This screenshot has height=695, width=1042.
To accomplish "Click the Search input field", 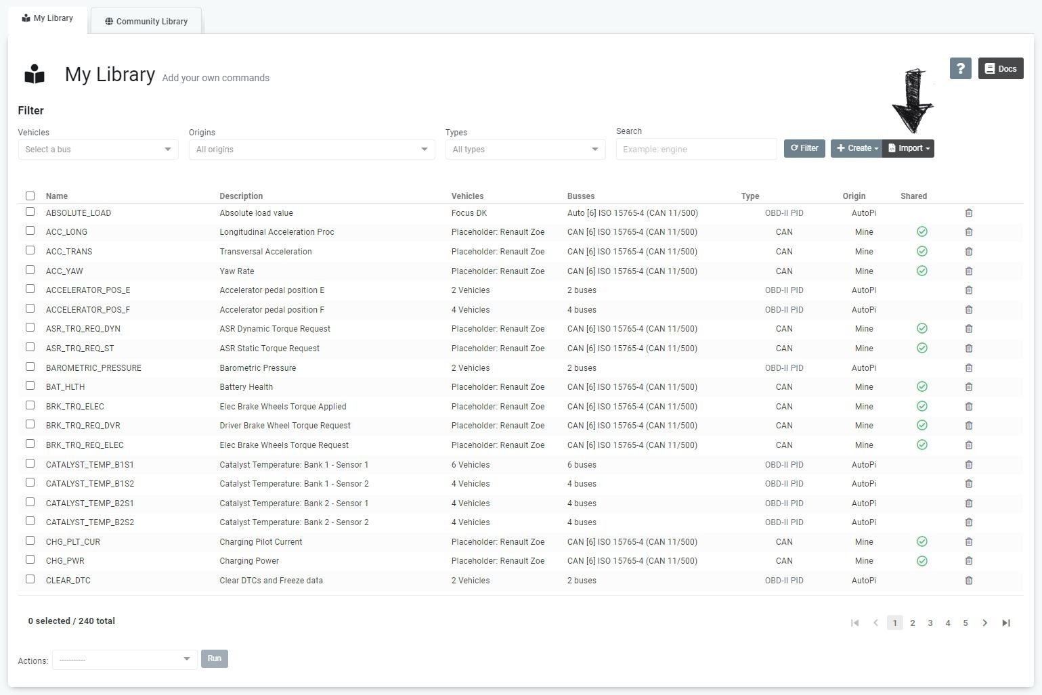I will point(696,149).
